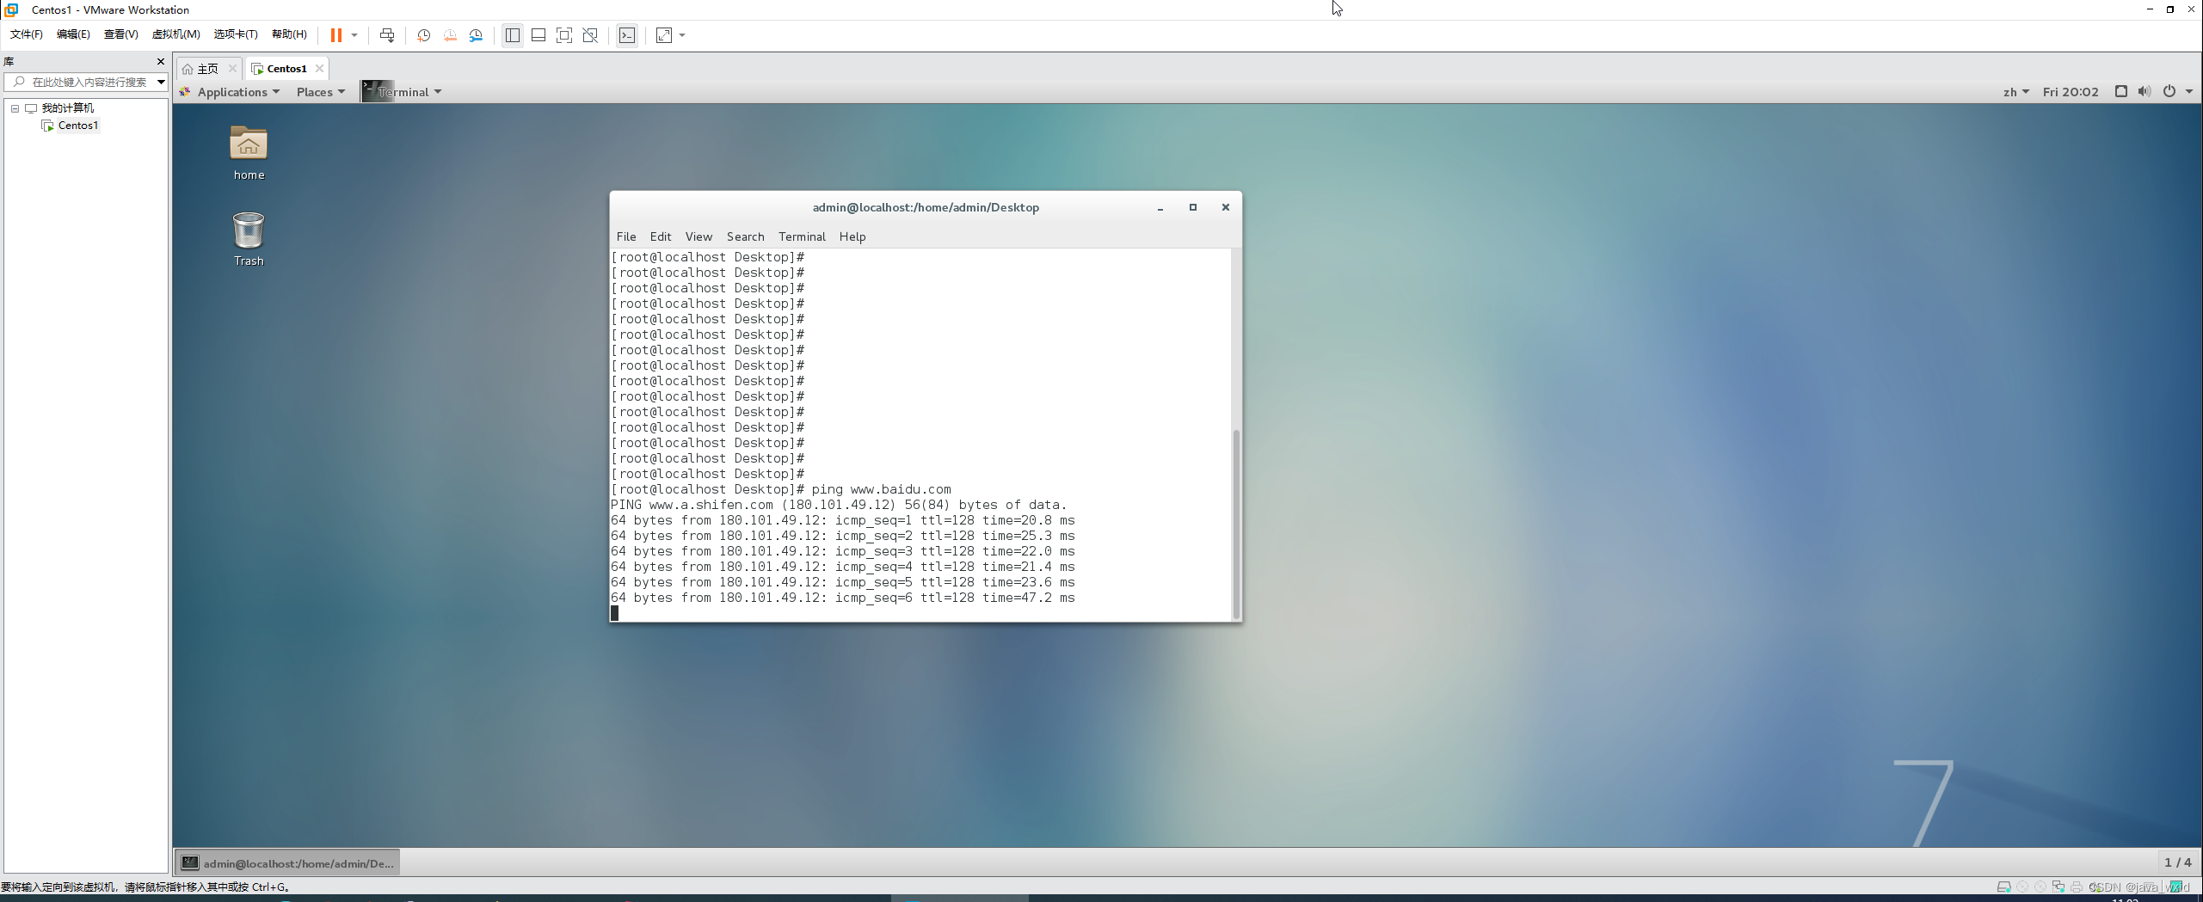Click the stretch guest display icon

pos(664,35)
